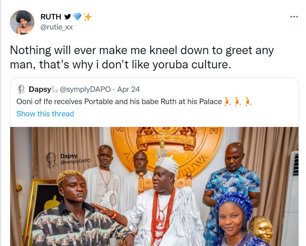The height and width of the screenshot is (246, 306).
Task: Open the @symplyDAPO handle in quoted tweet
Action: [x=85, y=89]
